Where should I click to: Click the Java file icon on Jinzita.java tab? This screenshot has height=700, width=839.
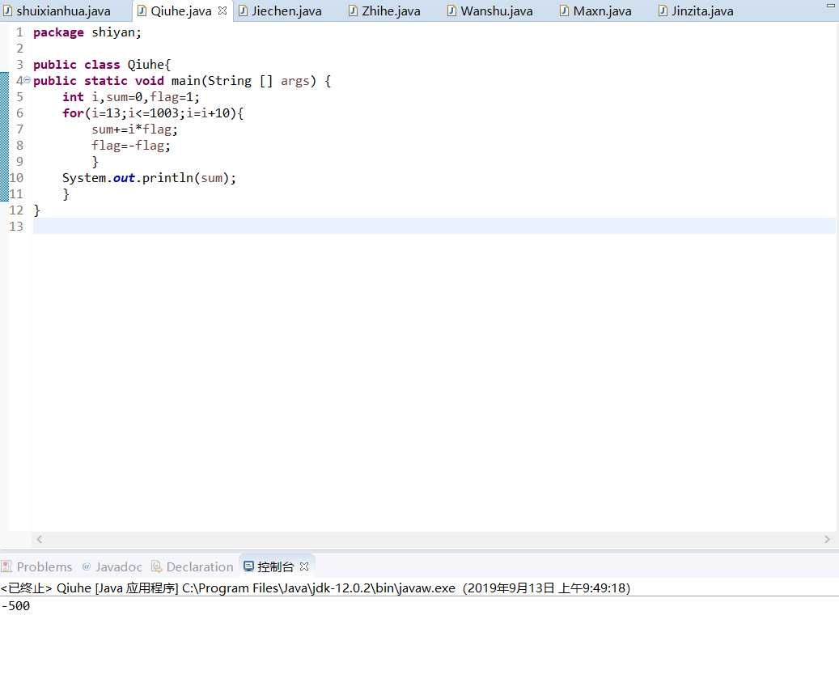(x=663, y=11)
